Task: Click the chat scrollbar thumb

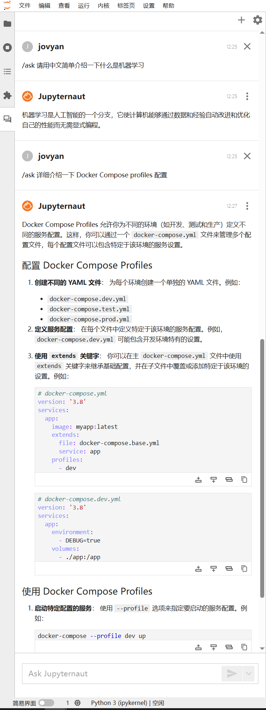Action: tap(262, 468)
